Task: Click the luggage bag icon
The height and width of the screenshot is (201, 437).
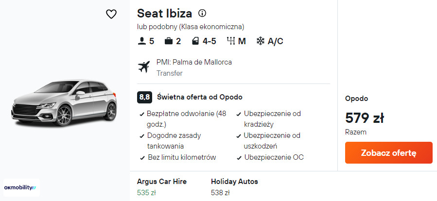Action: (169, 41)
